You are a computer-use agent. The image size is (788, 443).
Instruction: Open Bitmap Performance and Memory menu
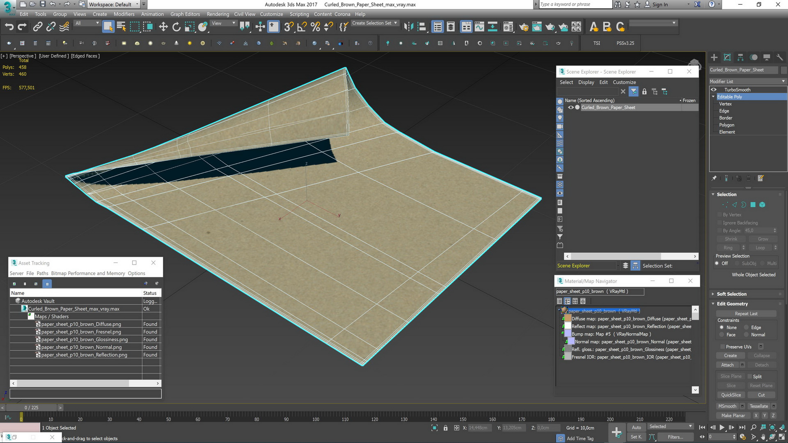(88, 273)
